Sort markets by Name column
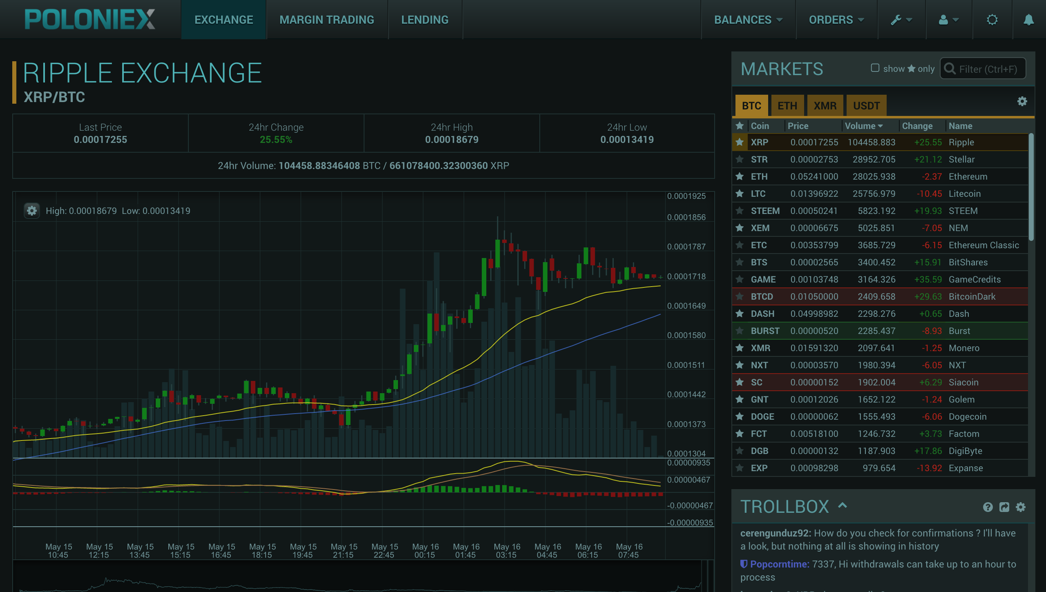This screenshot has width=1046, height=592. pyautogui.click(x=960, y=126)
